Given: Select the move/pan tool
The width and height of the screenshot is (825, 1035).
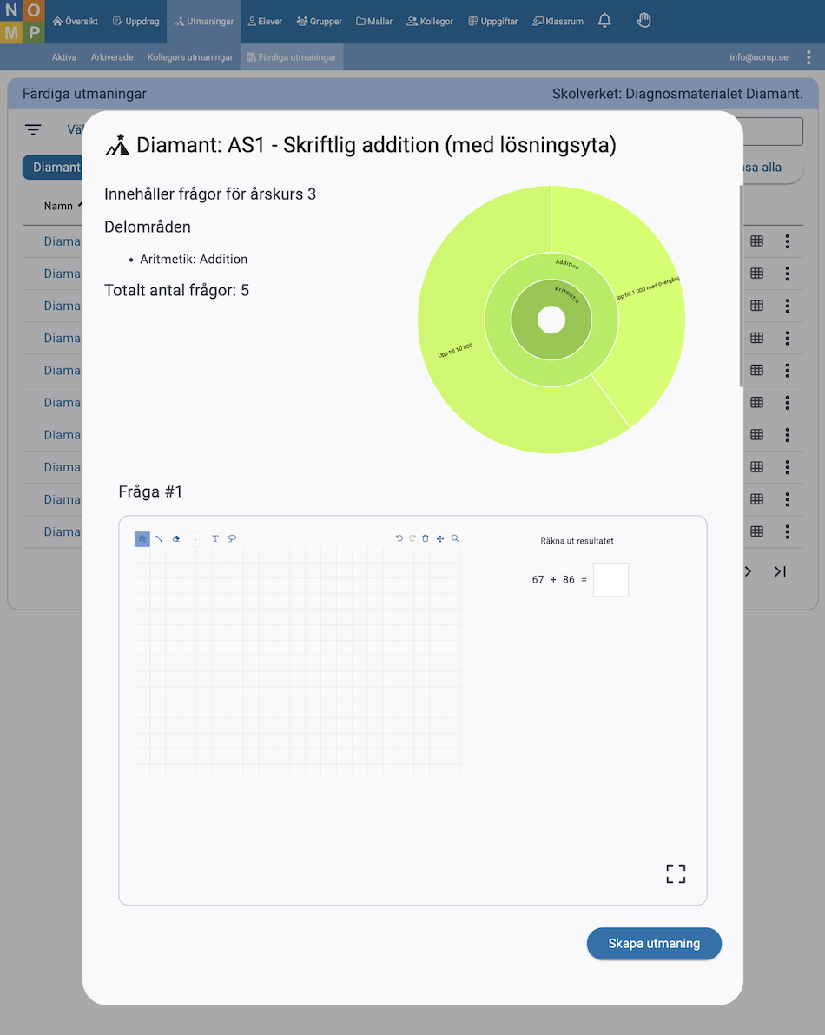Looking at the screenshot, I should [440, 538].
